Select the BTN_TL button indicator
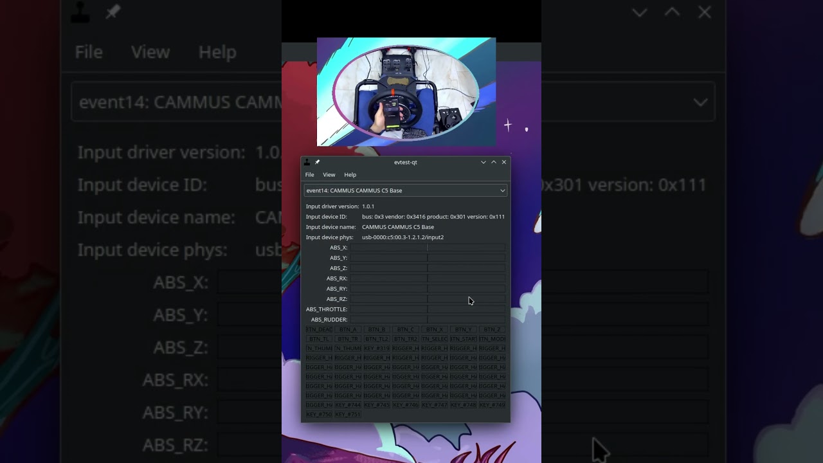The width and height of the screenshot is (823, 463). [319, 339]
